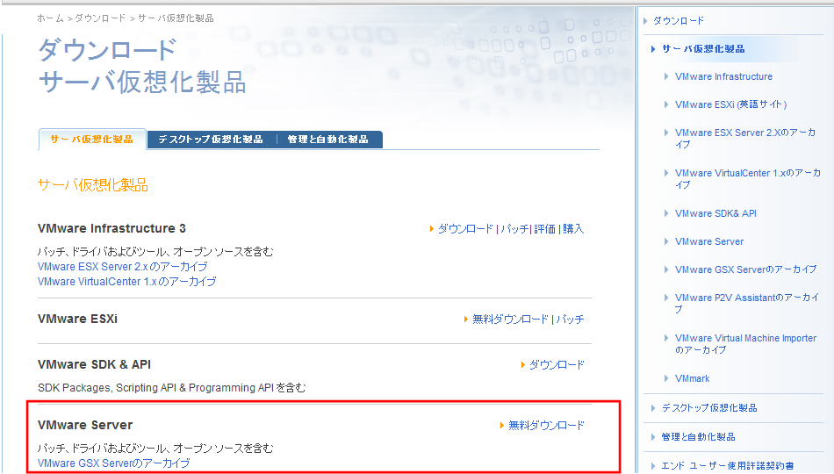Viewport: 834px width, 474px height.
Task: Open VMmark in the sidebar
Action: pos(692,379)
